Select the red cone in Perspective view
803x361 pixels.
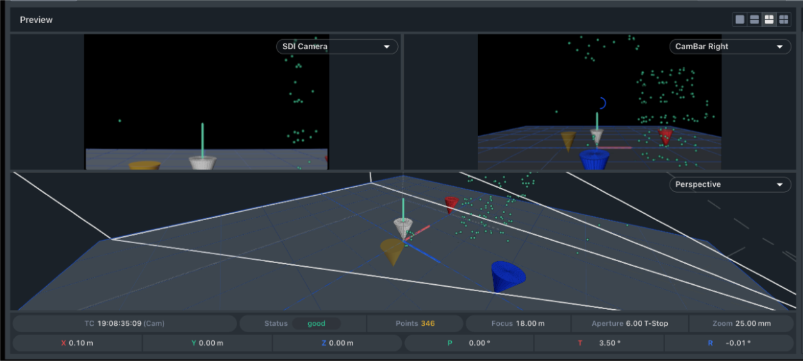[x=452, y=204]
